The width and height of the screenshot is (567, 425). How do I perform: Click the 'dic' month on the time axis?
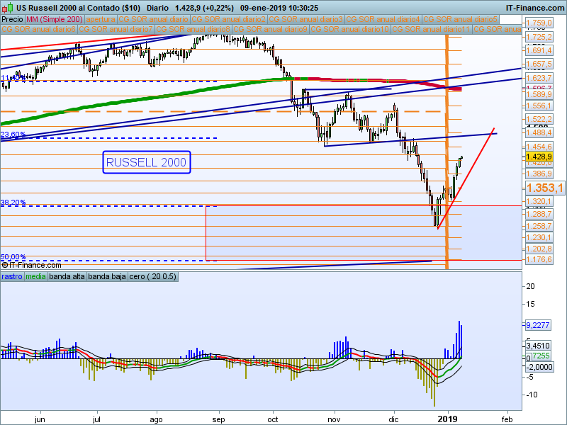393,419
